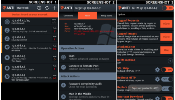Select Linux icon for 192.168.1.1

click(x=7, y=30)
